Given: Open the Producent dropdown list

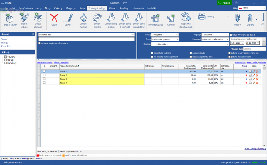Looking at the screenshot, I should click(215, 39).
